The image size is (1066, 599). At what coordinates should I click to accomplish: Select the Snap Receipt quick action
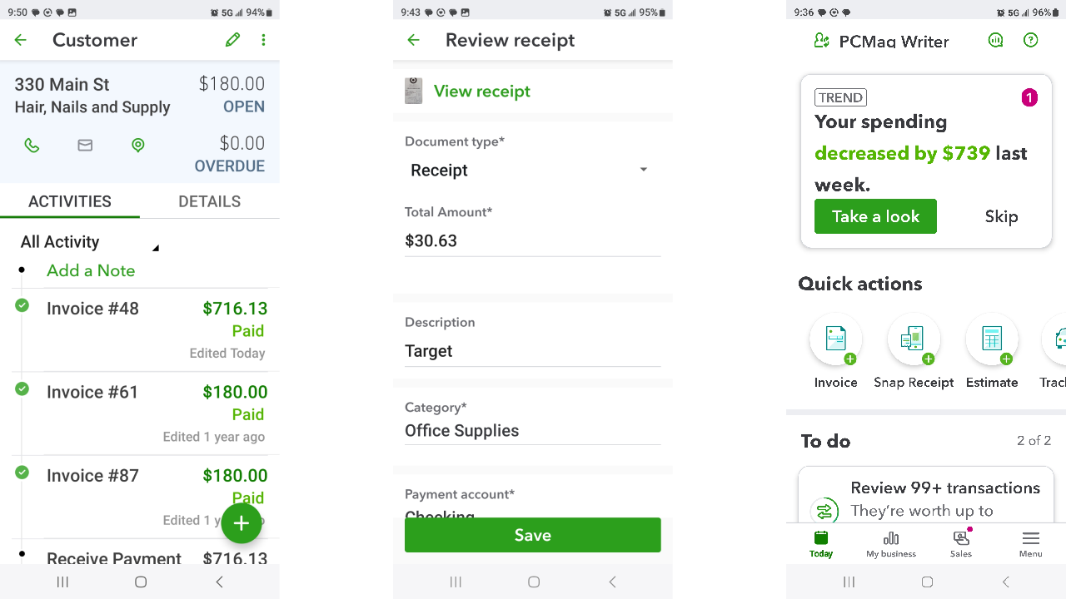point(914,340)
